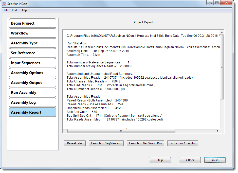Maximize the SeqMan NGen window
Image resolution: width=238 pixels, height=173 pixels.
(x=217, y=3)
